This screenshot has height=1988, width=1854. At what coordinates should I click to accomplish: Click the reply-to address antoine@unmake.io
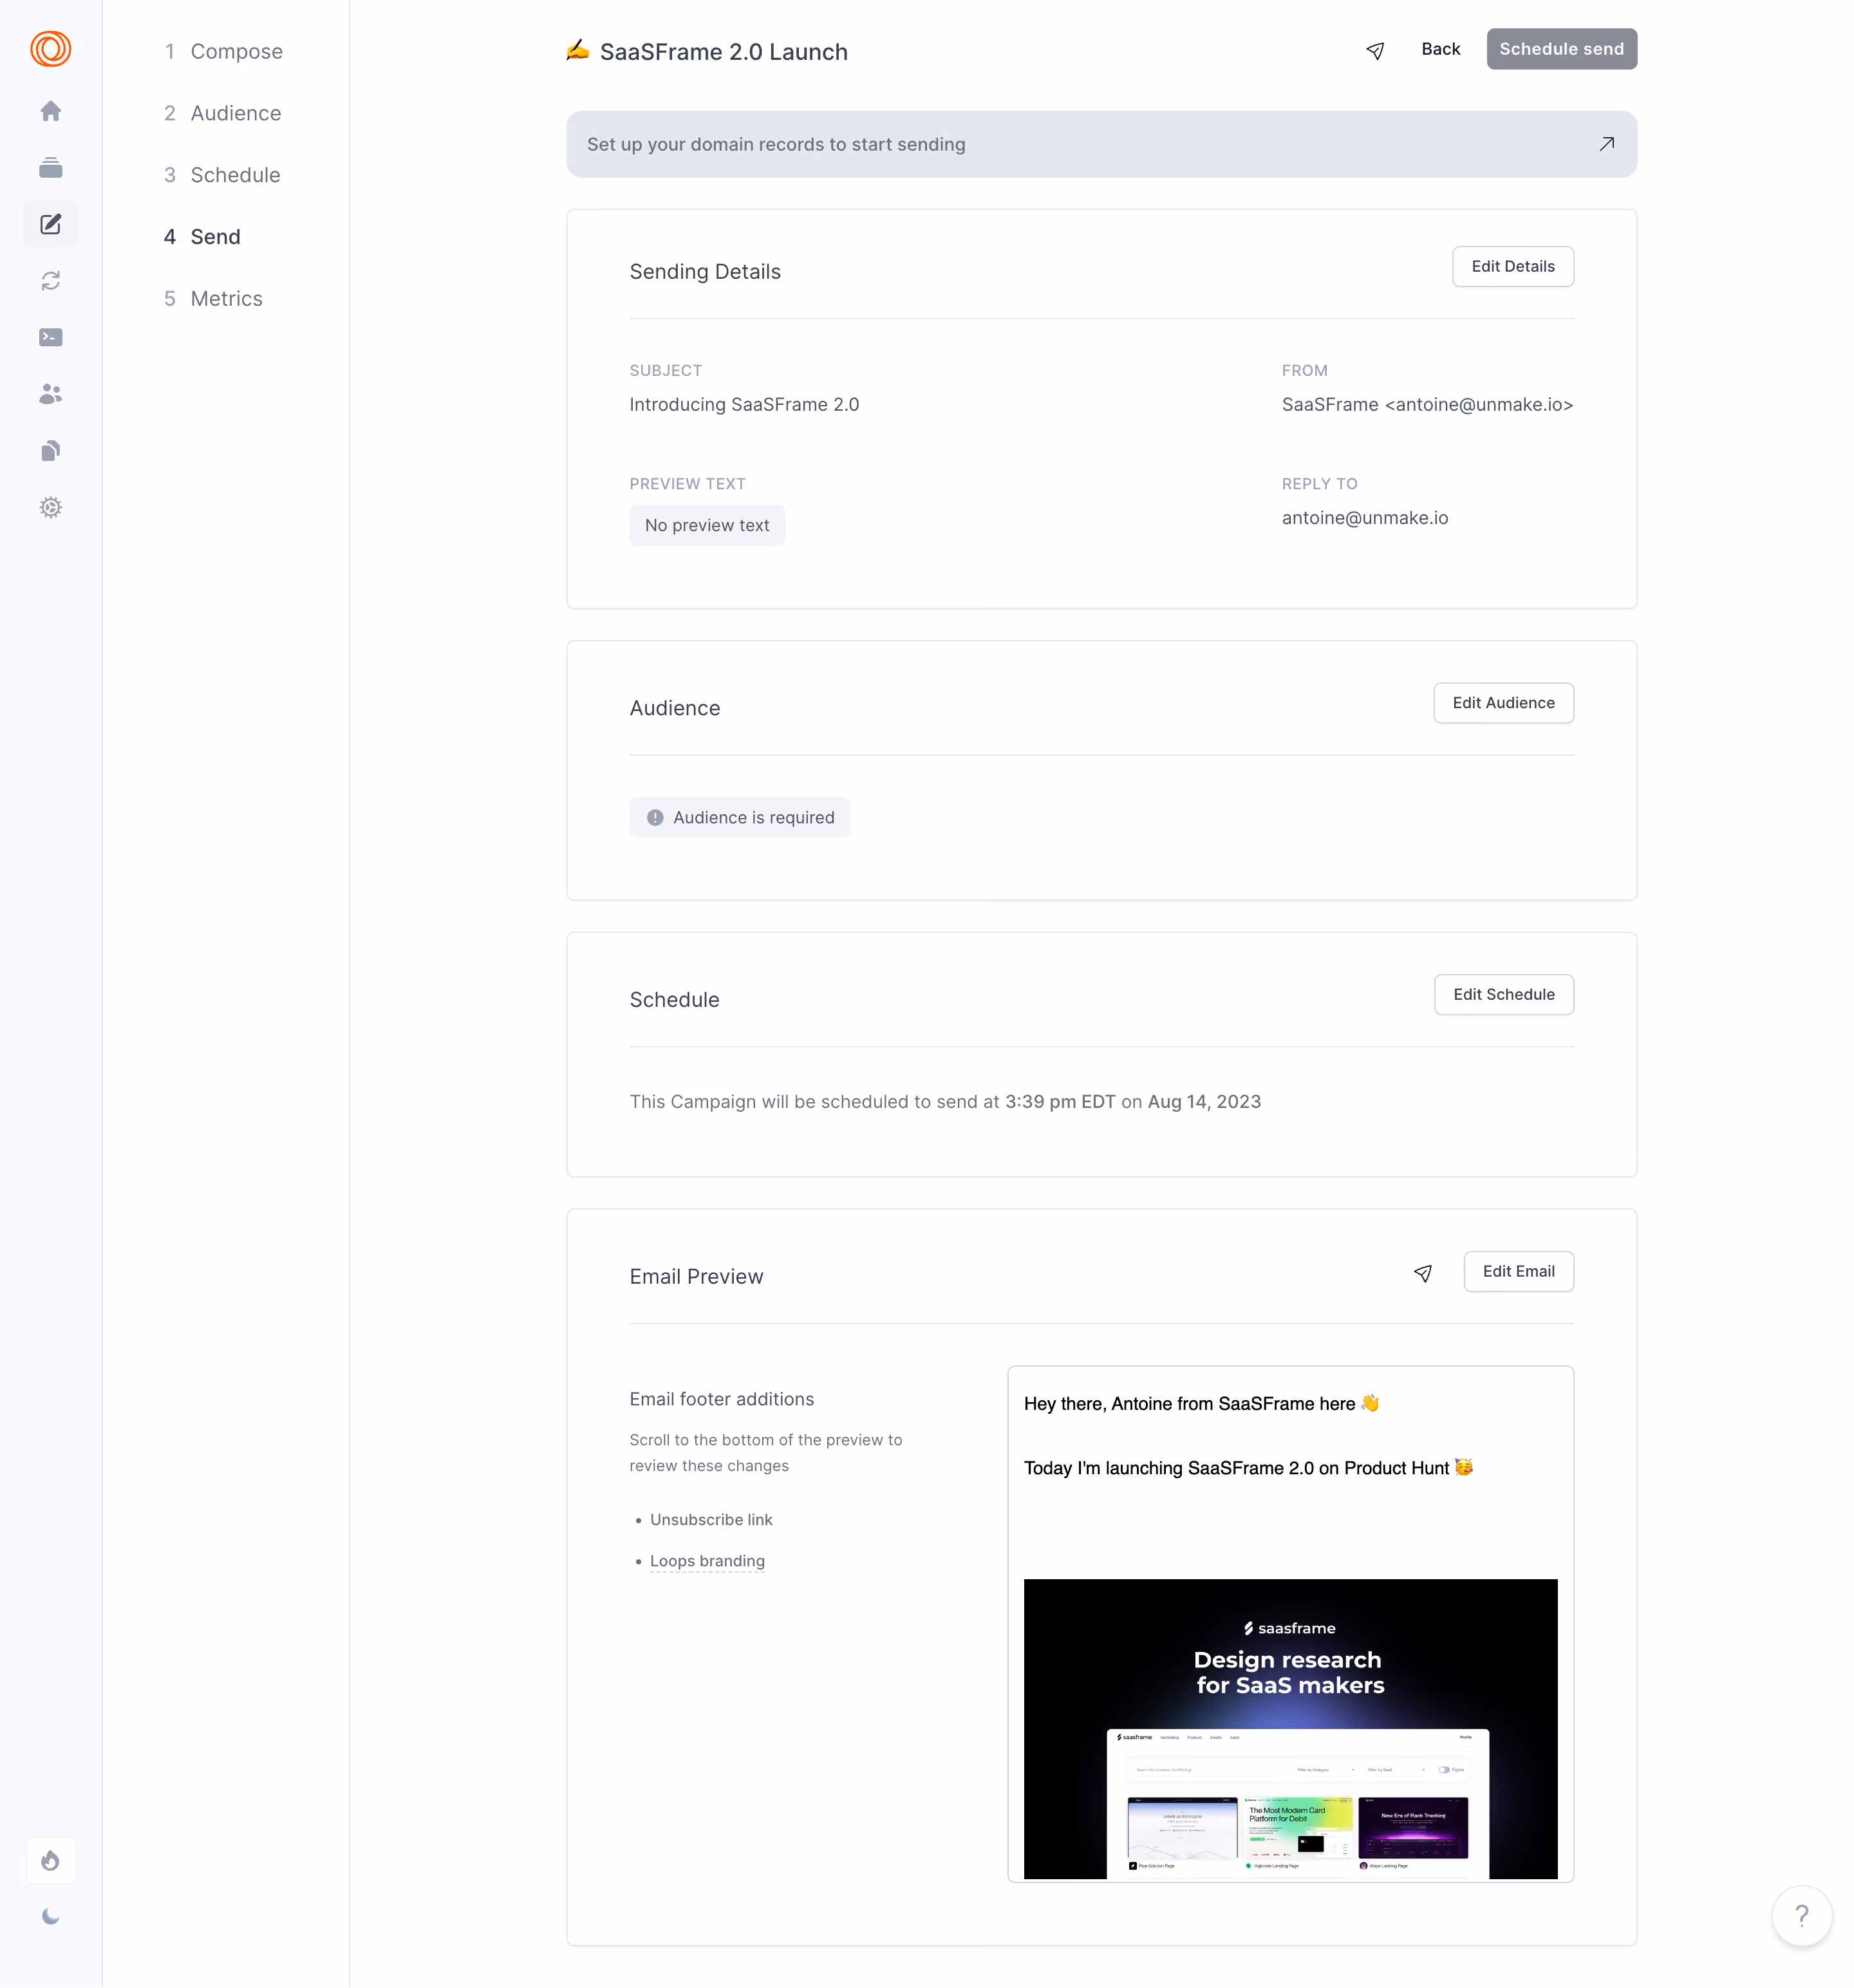point(1365,518)
